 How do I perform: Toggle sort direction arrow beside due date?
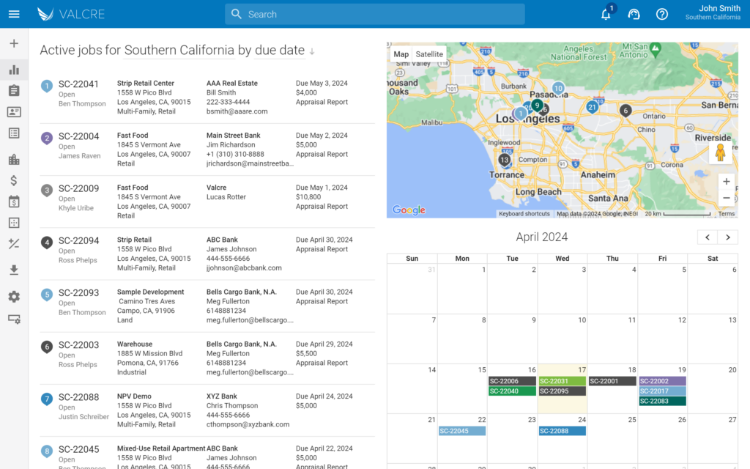point(312,51)
